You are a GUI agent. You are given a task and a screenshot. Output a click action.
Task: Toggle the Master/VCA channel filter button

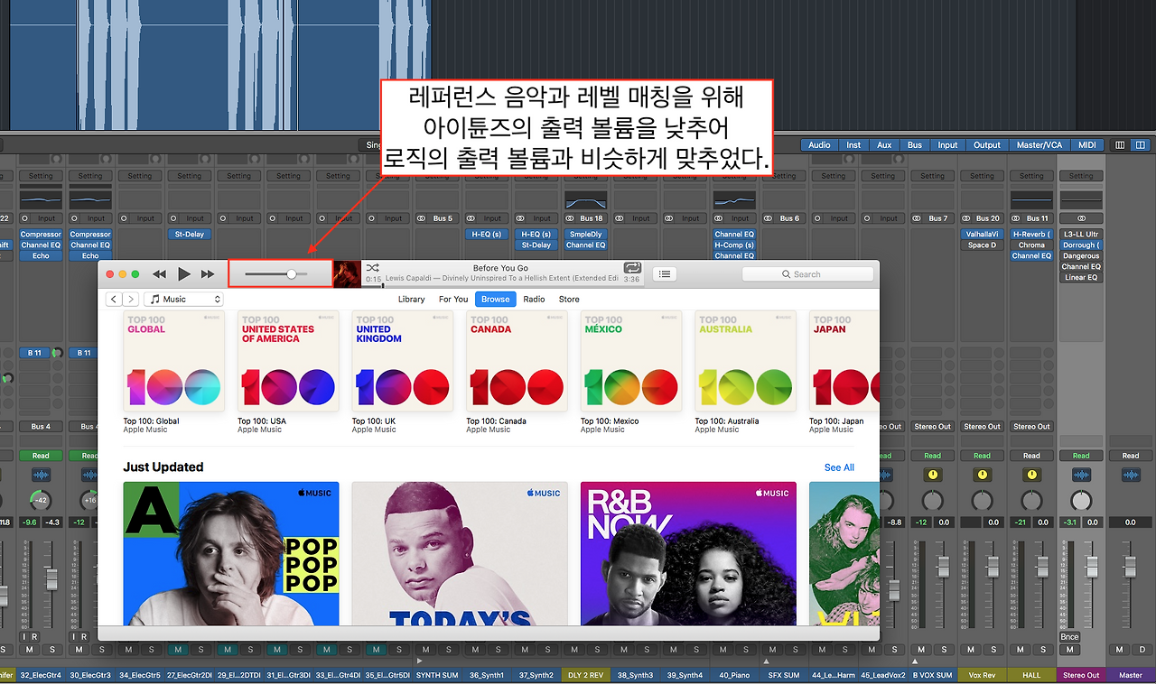[1041, 144]
